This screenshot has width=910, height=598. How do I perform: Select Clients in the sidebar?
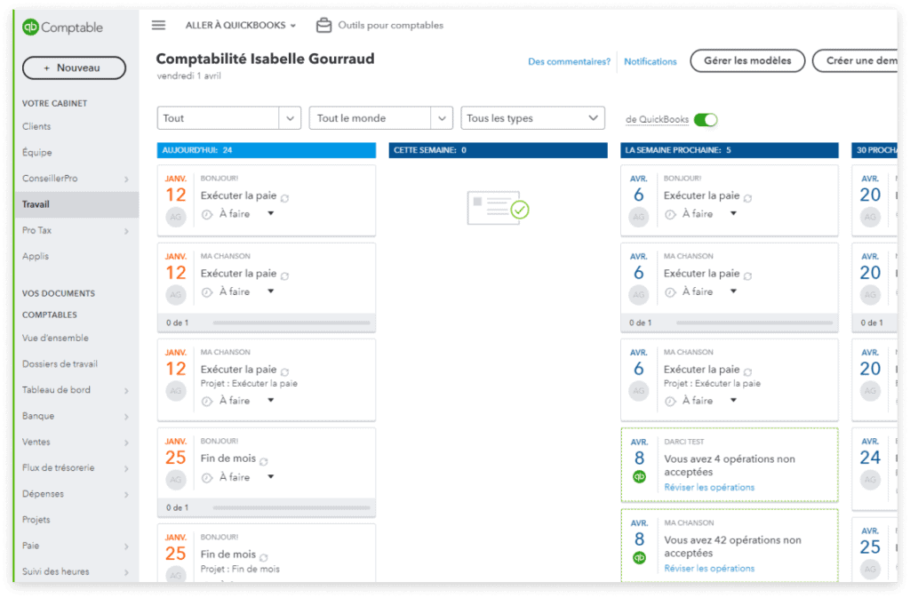tap(36, 125)
